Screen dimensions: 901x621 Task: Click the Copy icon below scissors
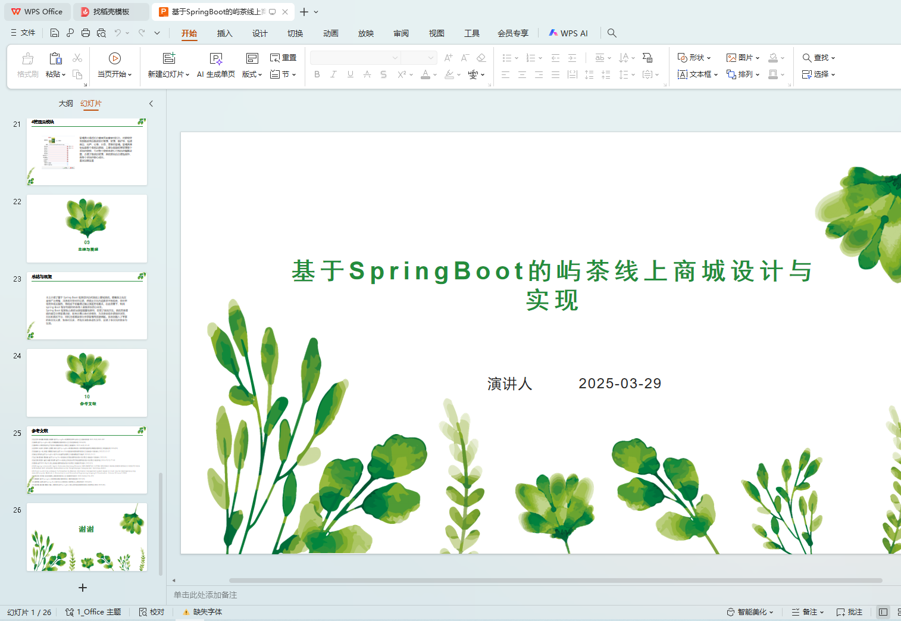tap(77, 74)
